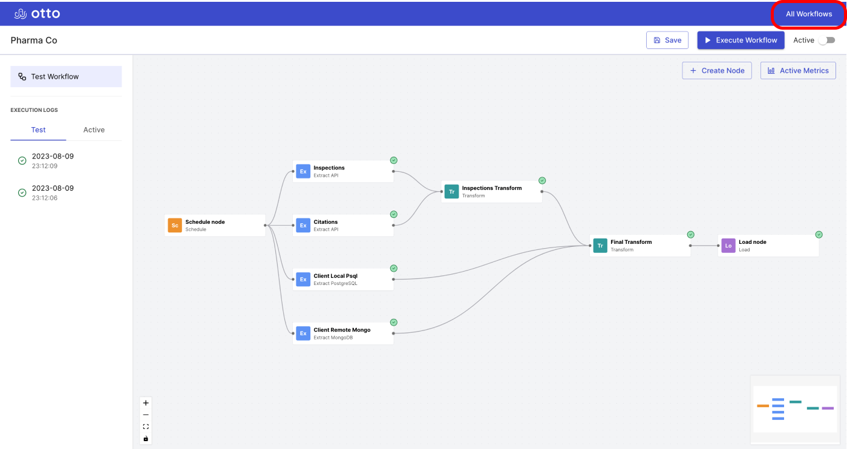
Task: Select the Citations Ex icon
Action: click(303, 225)
